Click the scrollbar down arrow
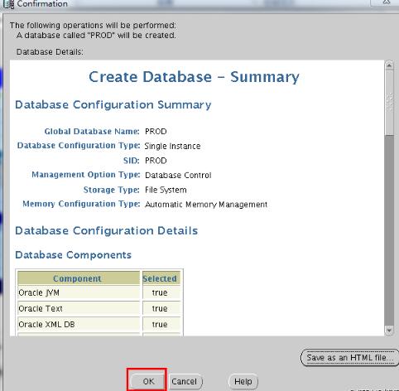Image resolution: width=399 pixels, height=391 pixels. [x=389, y=331]
